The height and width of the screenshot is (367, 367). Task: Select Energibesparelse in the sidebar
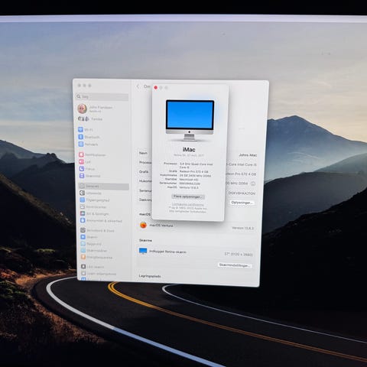click(97, 258)
